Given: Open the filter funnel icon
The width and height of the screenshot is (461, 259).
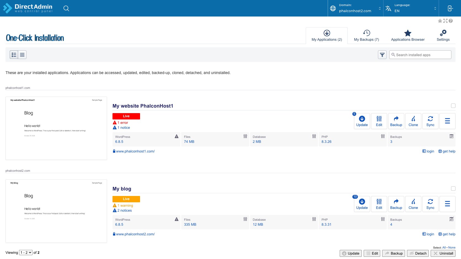Looking at the screenshot, I should pos(382,55).
